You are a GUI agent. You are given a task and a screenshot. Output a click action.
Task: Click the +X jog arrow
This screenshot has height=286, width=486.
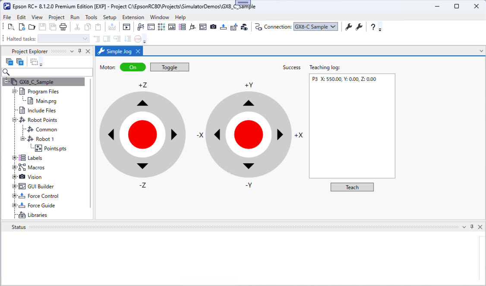tap(280, 135)
